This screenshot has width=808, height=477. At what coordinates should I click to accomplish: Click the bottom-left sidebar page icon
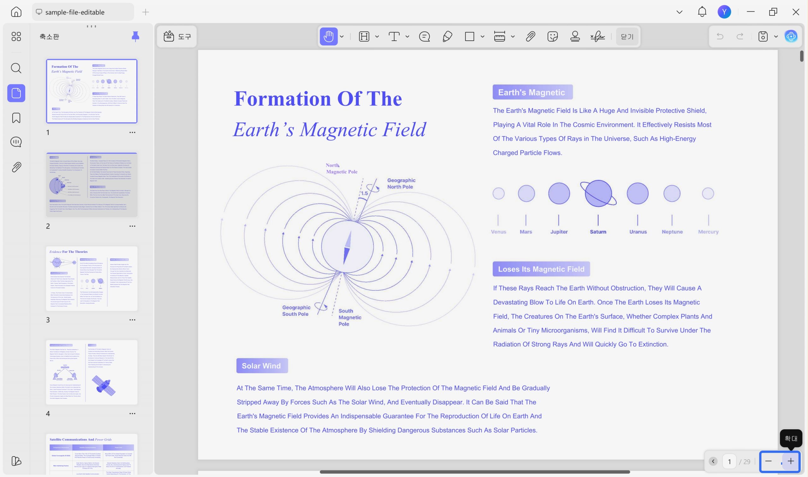click(x=16, y=461)
